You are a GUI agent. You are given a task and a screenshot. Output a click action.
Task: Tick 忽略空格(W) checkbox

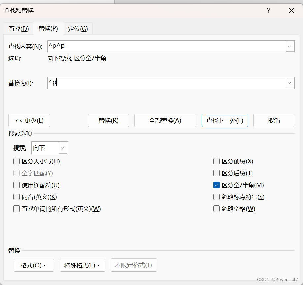point(217,209)
